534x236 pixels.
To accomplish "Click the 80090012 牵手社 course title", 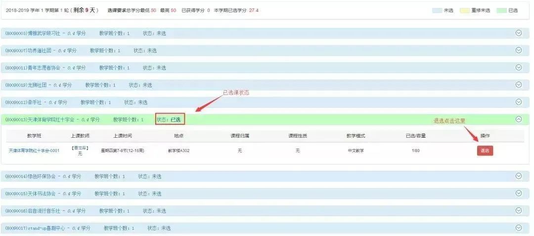I will pyautogui.click(x=36, y=102).
